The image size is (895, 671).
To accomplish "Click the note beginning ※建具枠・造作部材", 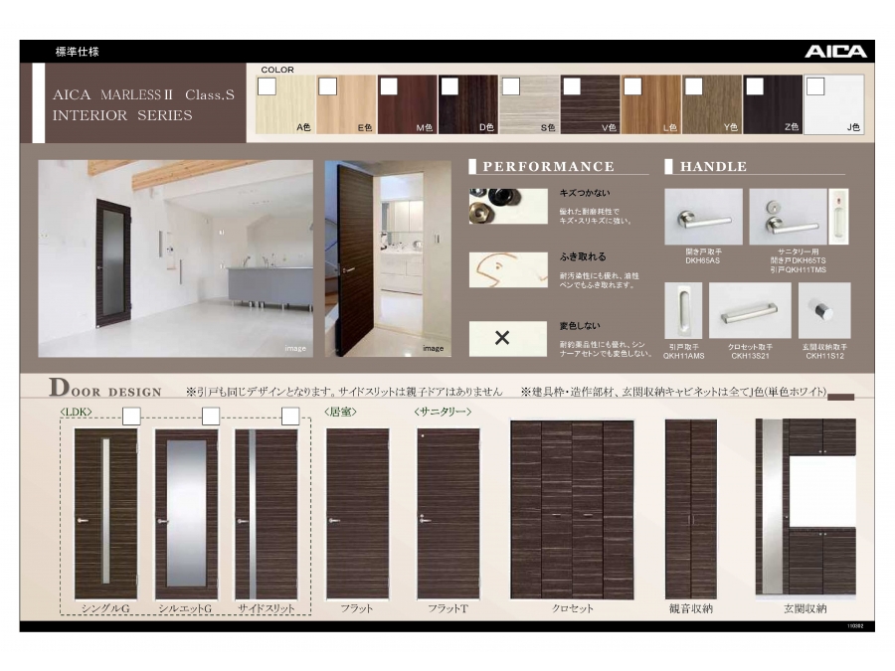I will pyautogui.click(x=674, y=392).
